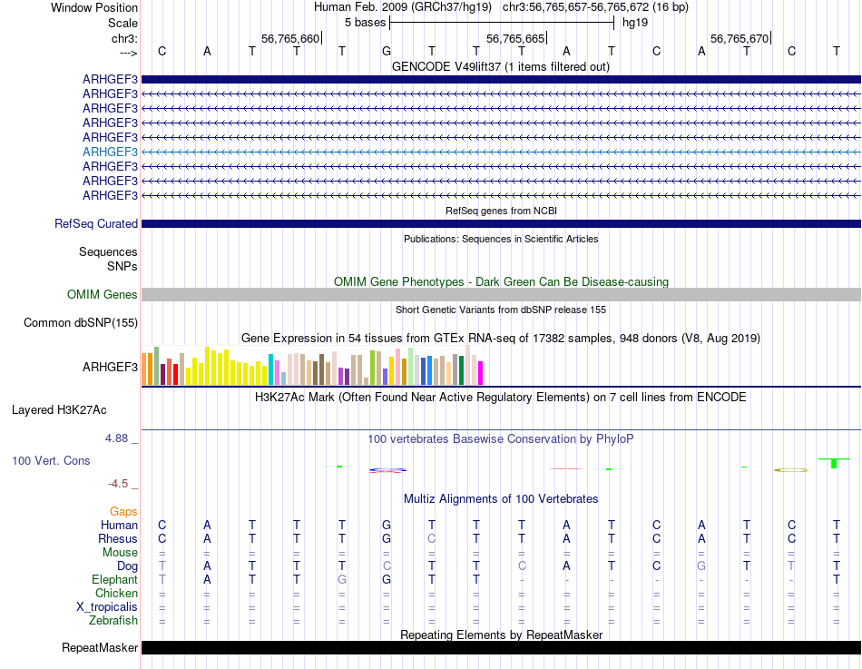Click the RepeatMasker track label
Image resolution: width=862 pixels, height=669 pixels.
click(x=100, y=647)
